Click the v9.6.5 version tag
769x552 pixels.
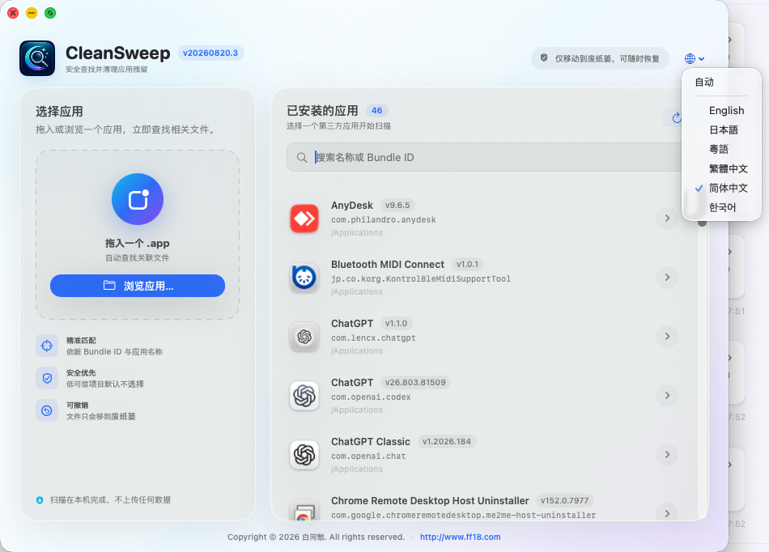pyautogui.click(x=397, y=205)
